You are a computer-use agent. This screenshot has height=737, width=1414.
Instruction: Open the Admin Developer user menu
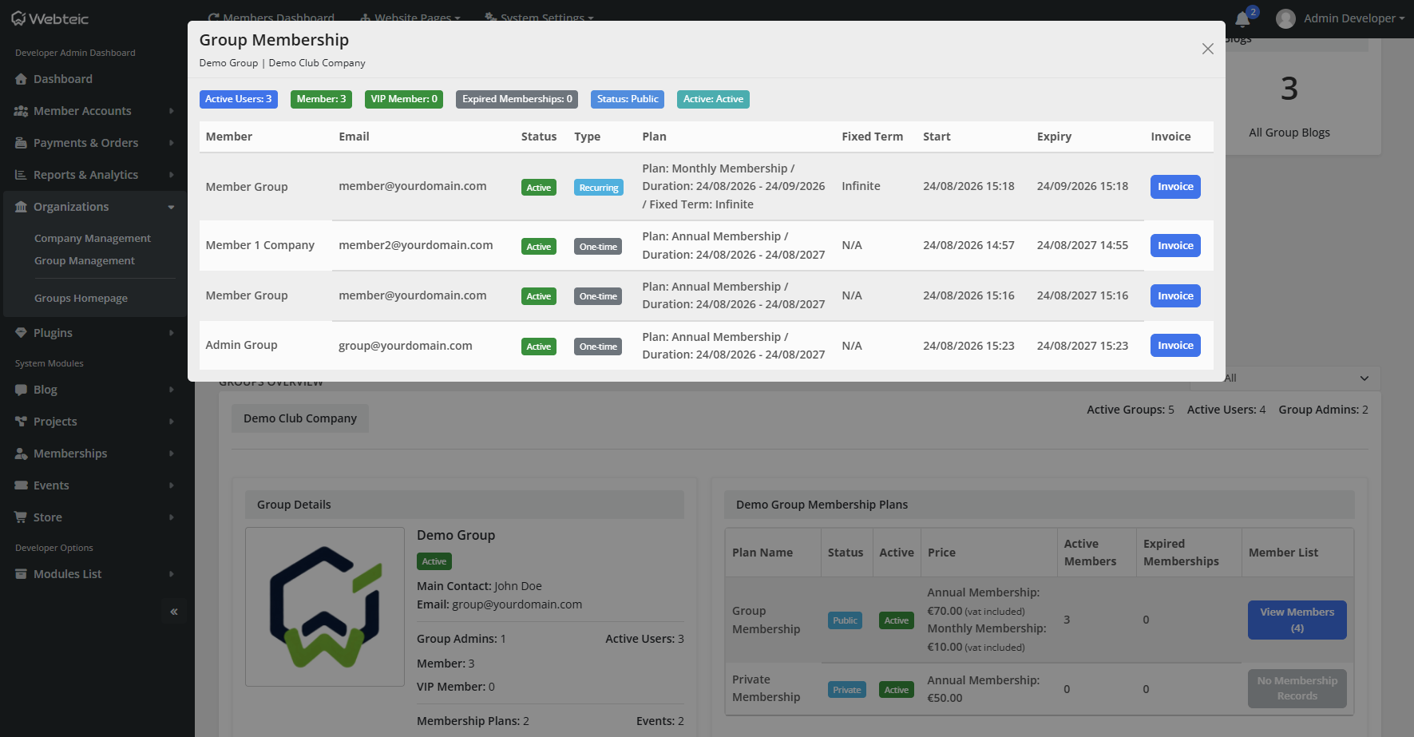[x=1353, y=18]
